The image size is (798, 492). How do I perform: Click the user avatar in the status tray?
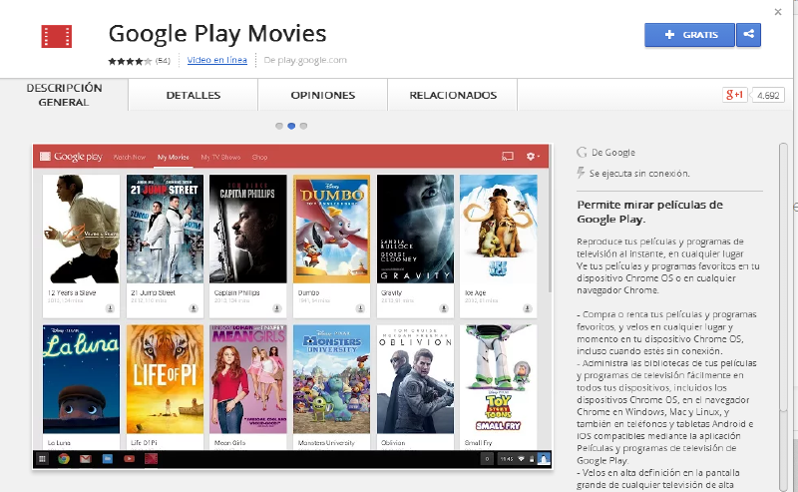(x=544, y=459)
